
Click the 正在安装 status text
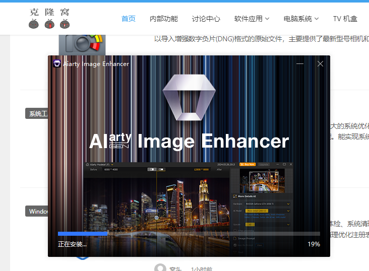click(x=72, y=244)
